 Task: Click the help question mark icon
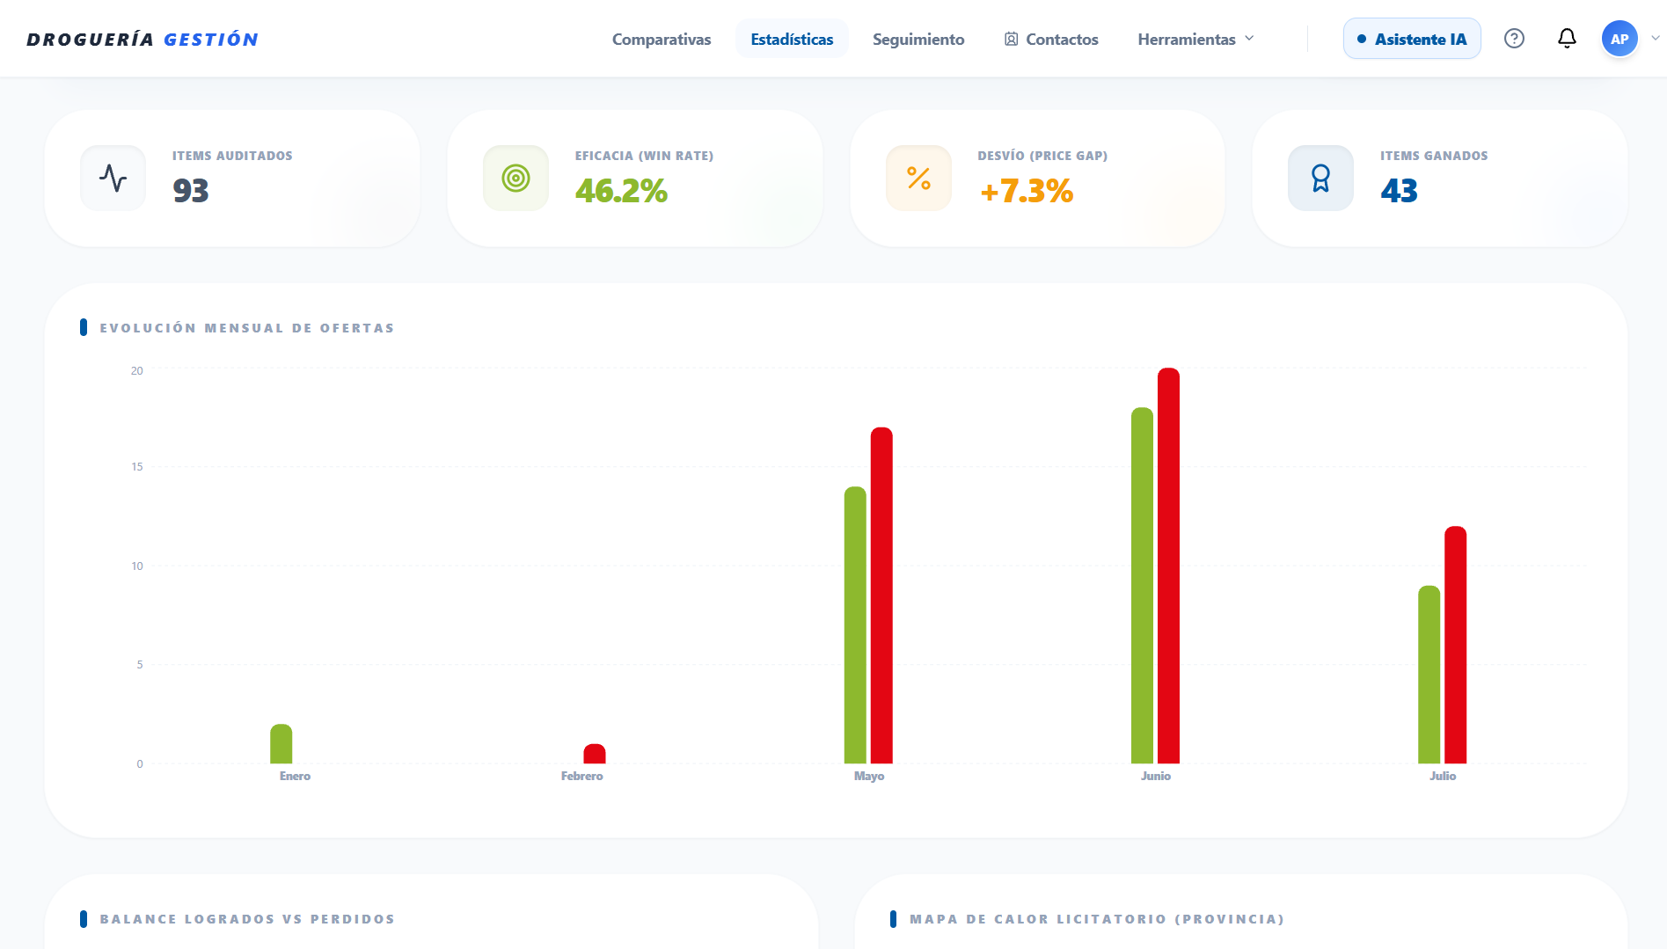(1514, 39)
